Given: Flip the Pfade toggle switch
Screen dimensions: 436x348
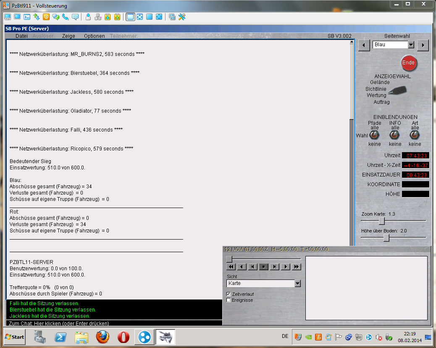Looking at the screenshot, I should point(374,135).
